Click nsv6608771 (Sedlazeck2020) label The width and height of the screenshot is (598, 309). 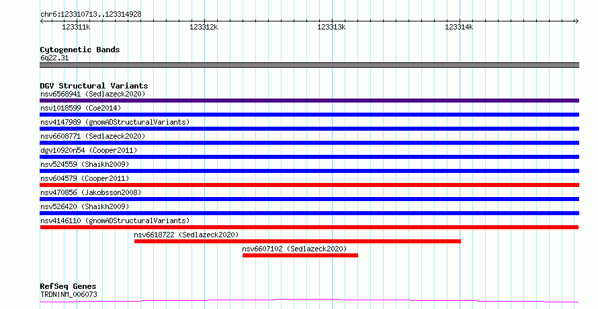(93, 136)
